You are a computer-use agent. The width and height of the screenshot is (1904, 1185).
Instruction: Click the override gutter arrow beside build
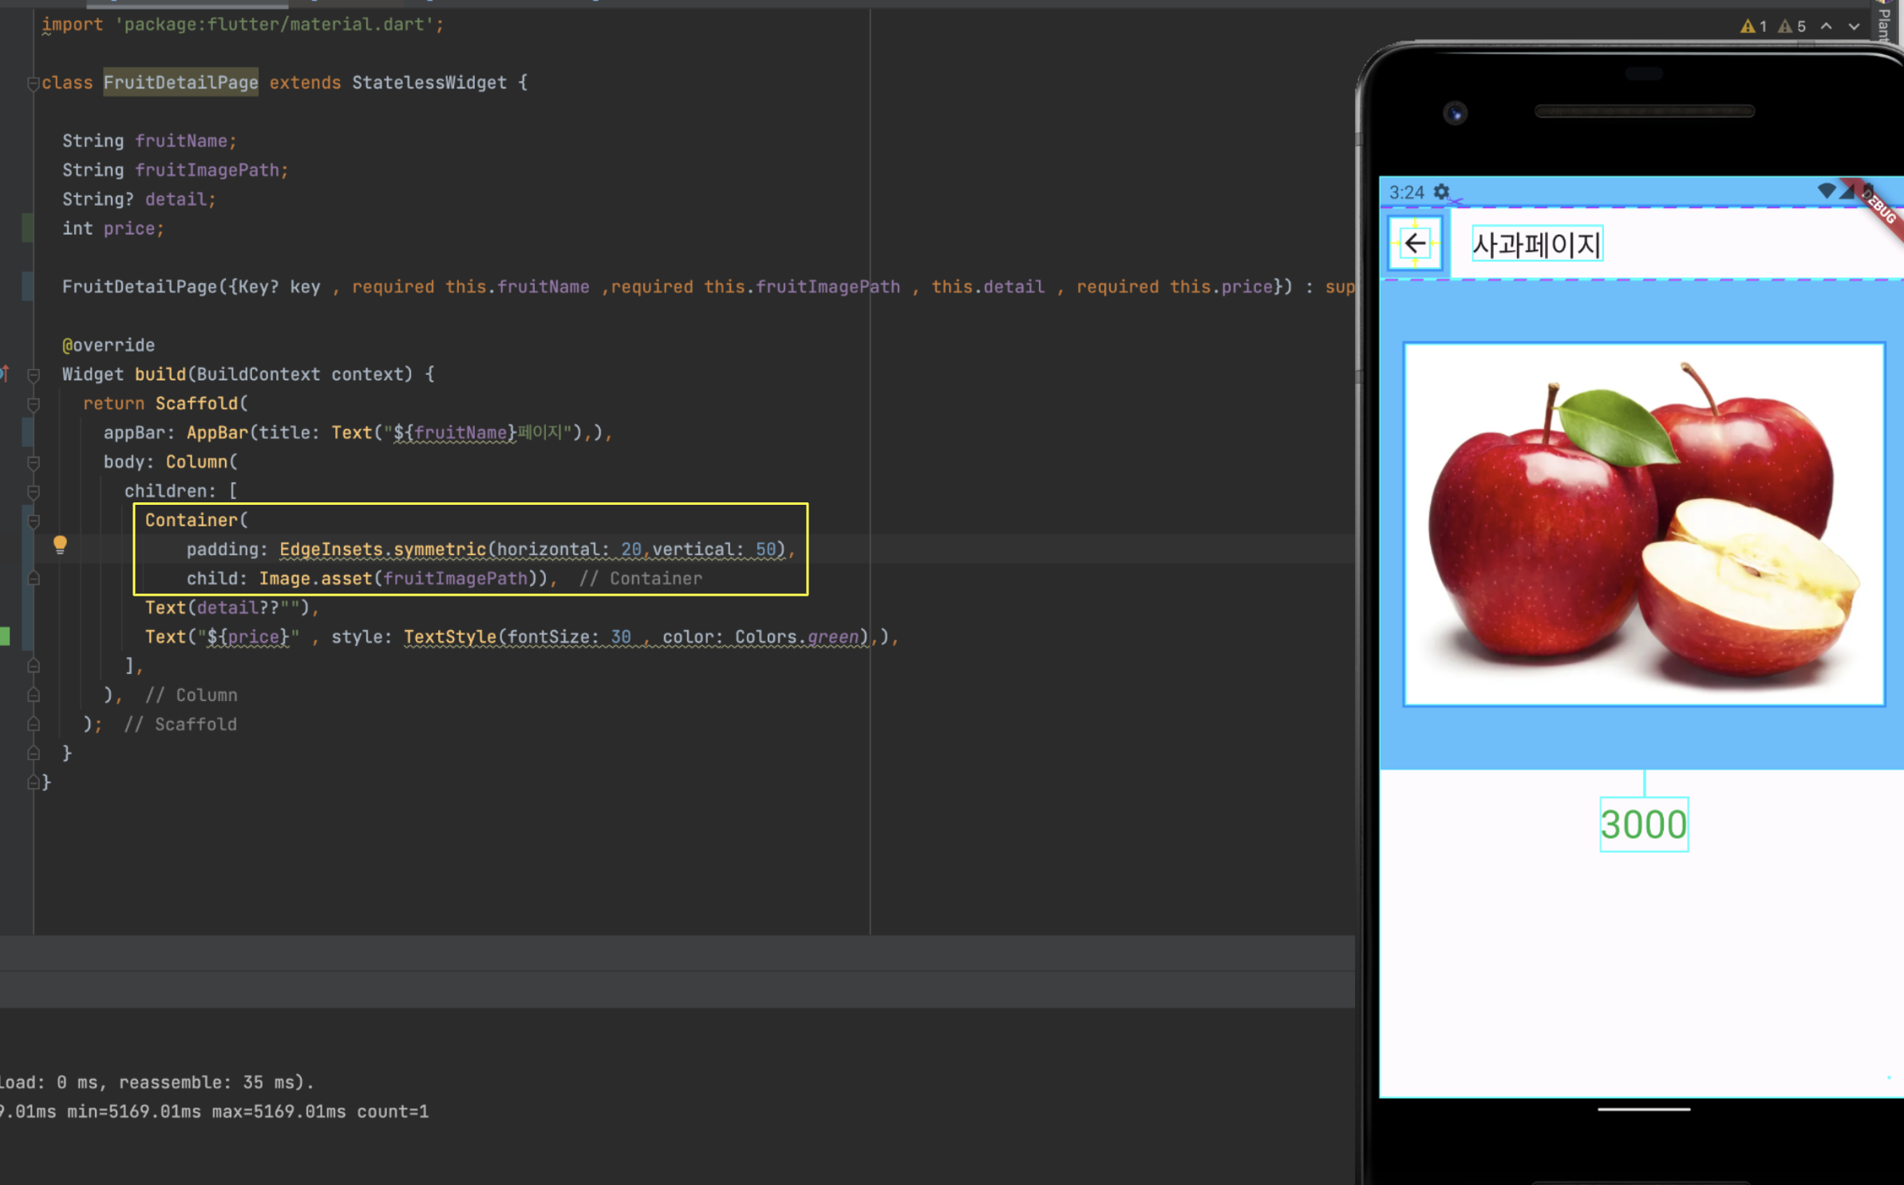(5, 372)
